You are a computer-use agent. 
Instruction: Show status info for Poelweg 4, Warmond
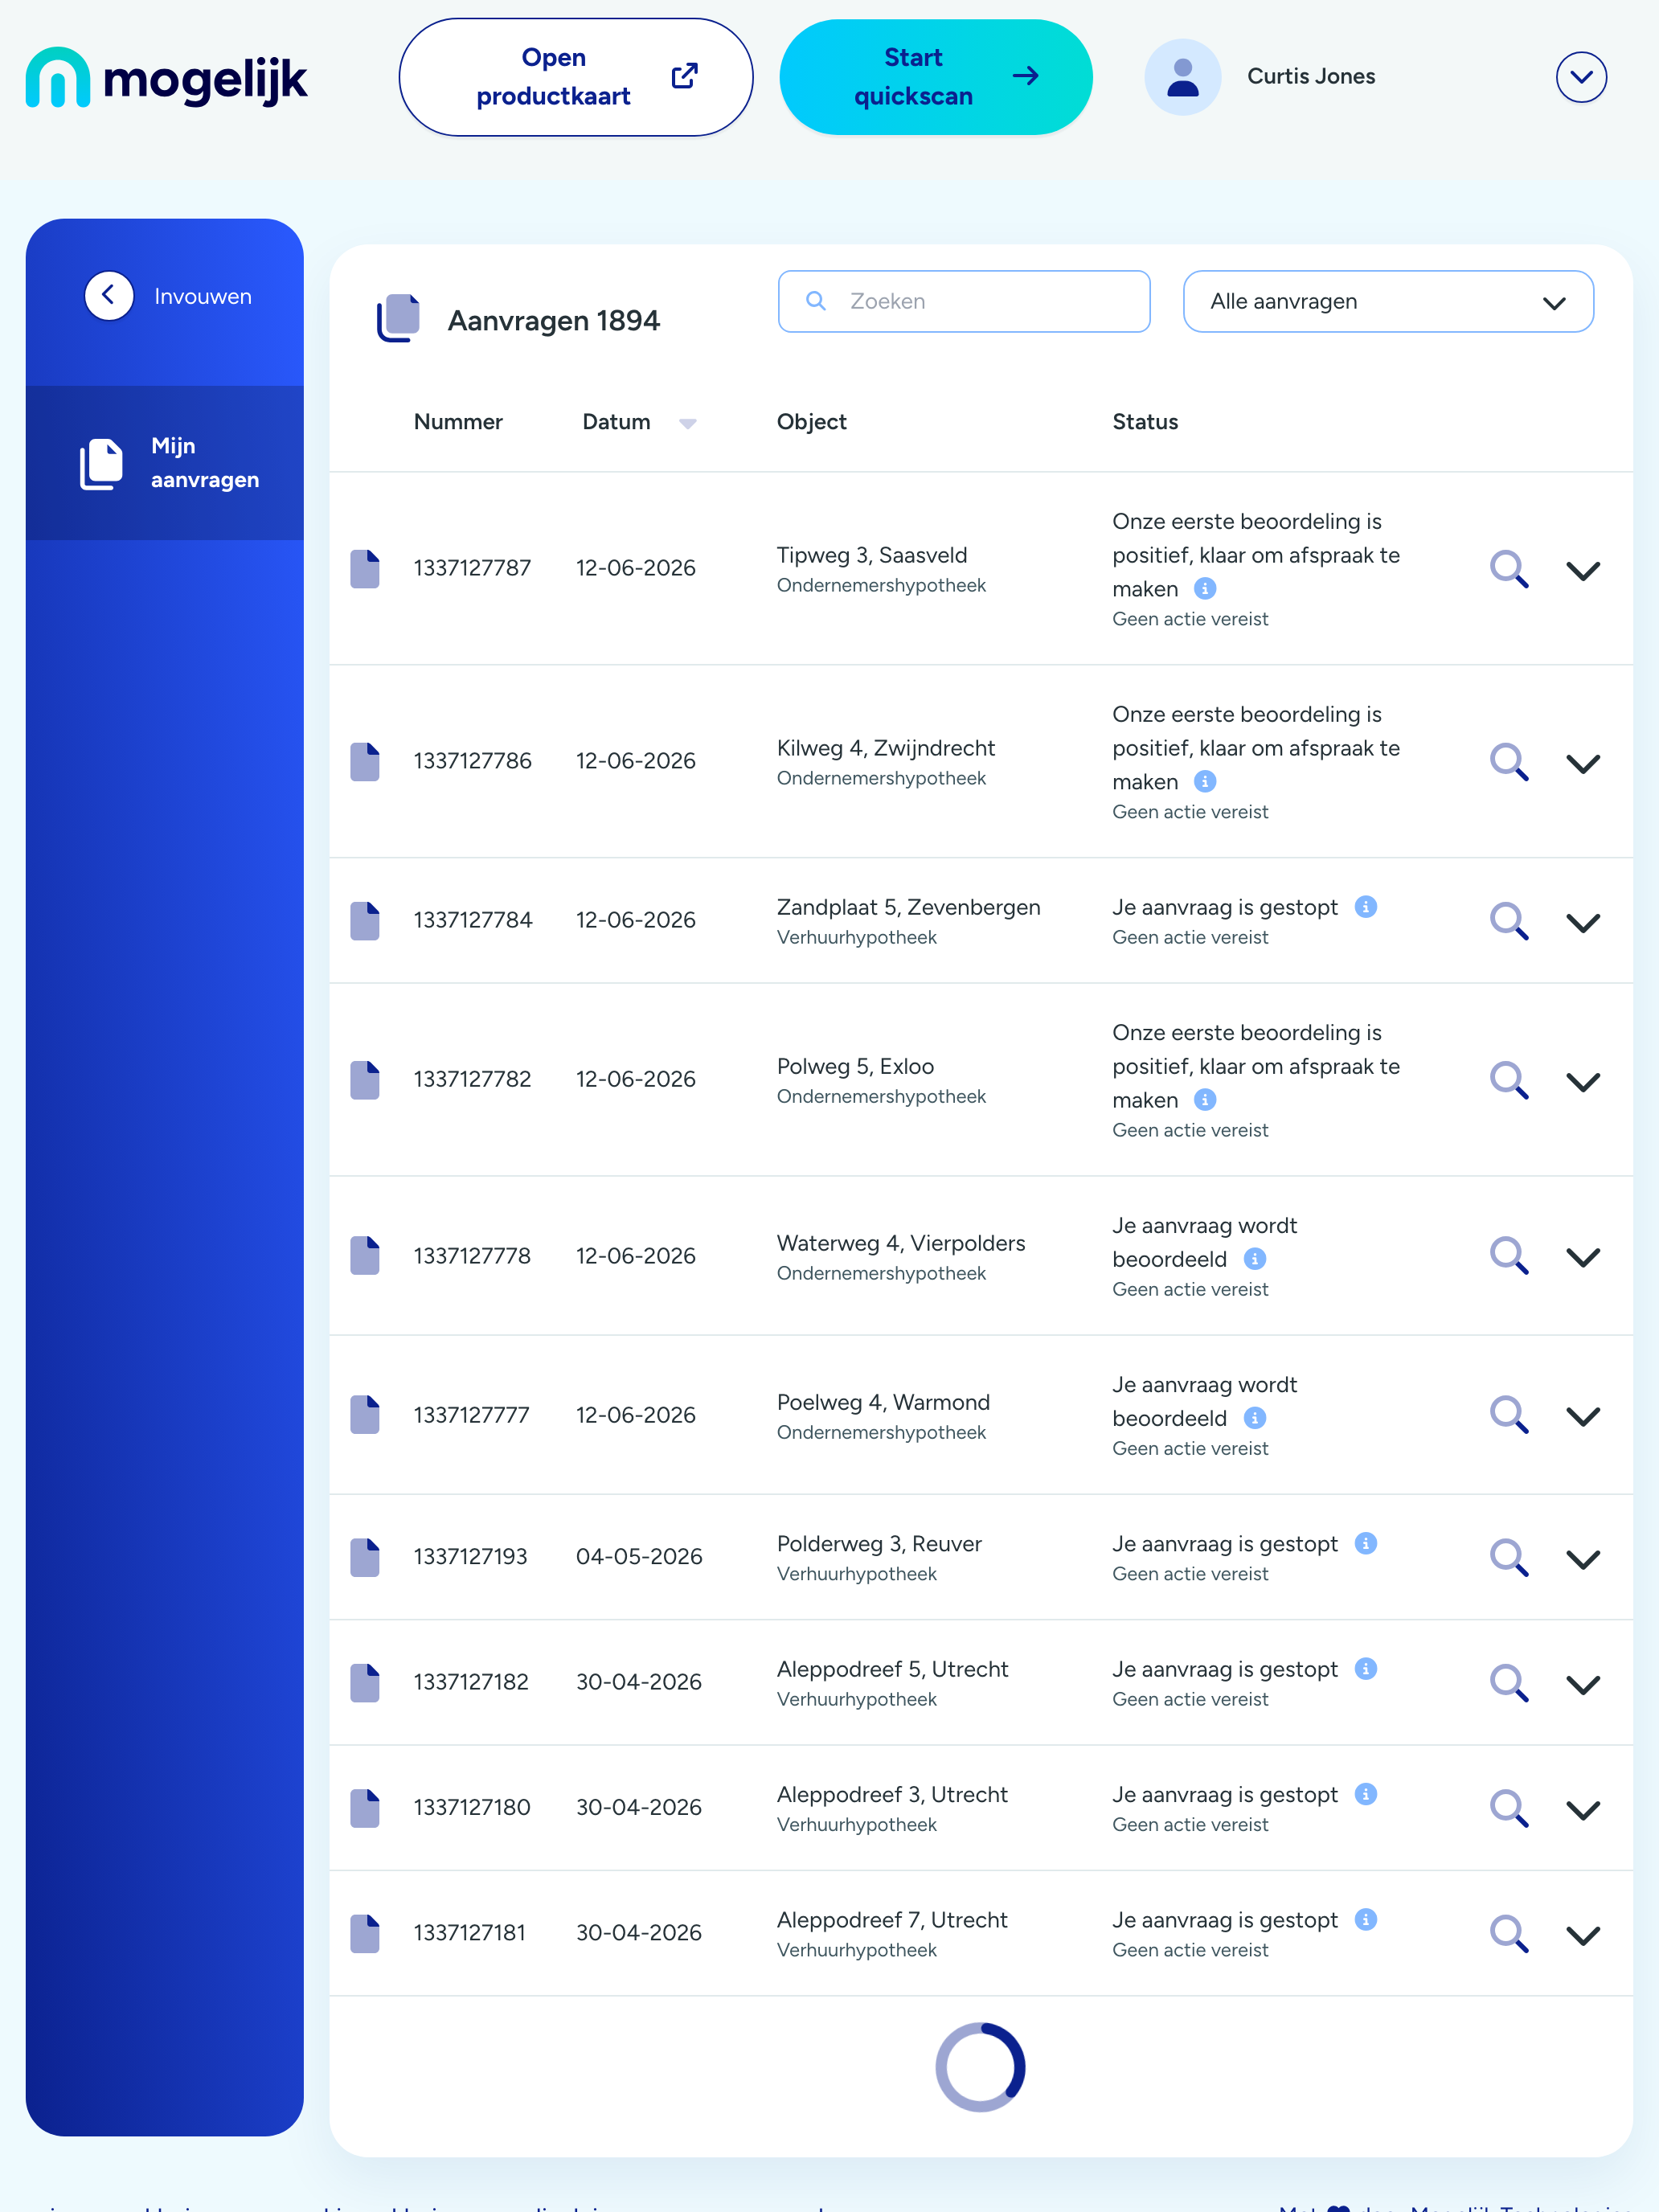(1254, 1417)
